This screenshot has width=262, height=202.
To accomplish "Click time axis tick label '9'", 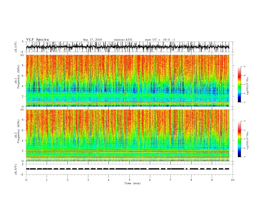I will coord(212,180).
